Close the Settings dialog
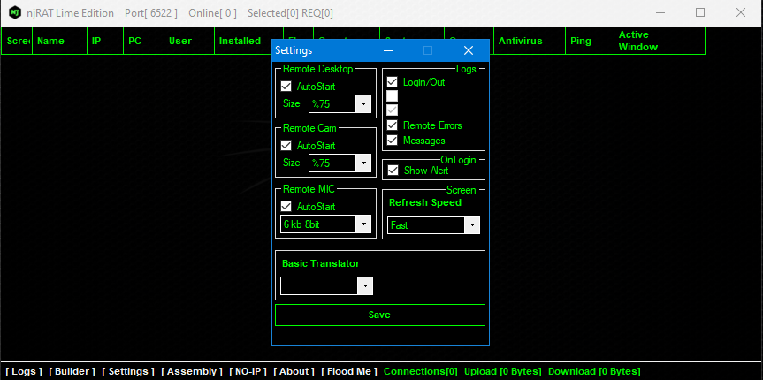763x380 pixels. tap(469, 50)
